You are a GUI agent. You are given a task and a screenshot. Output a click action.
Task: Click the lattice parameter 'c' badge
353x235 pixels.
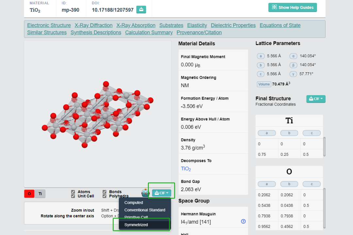pyautogui.click(x=261, y=74)
